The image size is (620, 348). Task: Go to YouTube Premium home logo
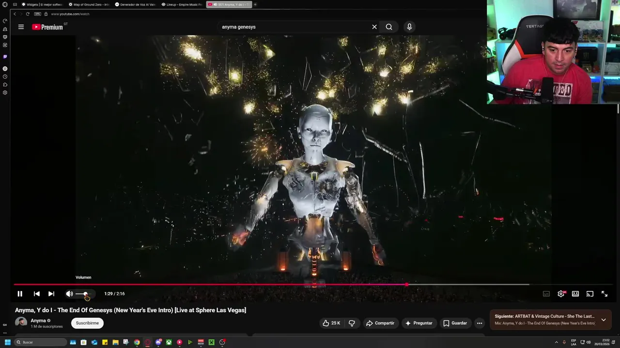coord(47,27)
